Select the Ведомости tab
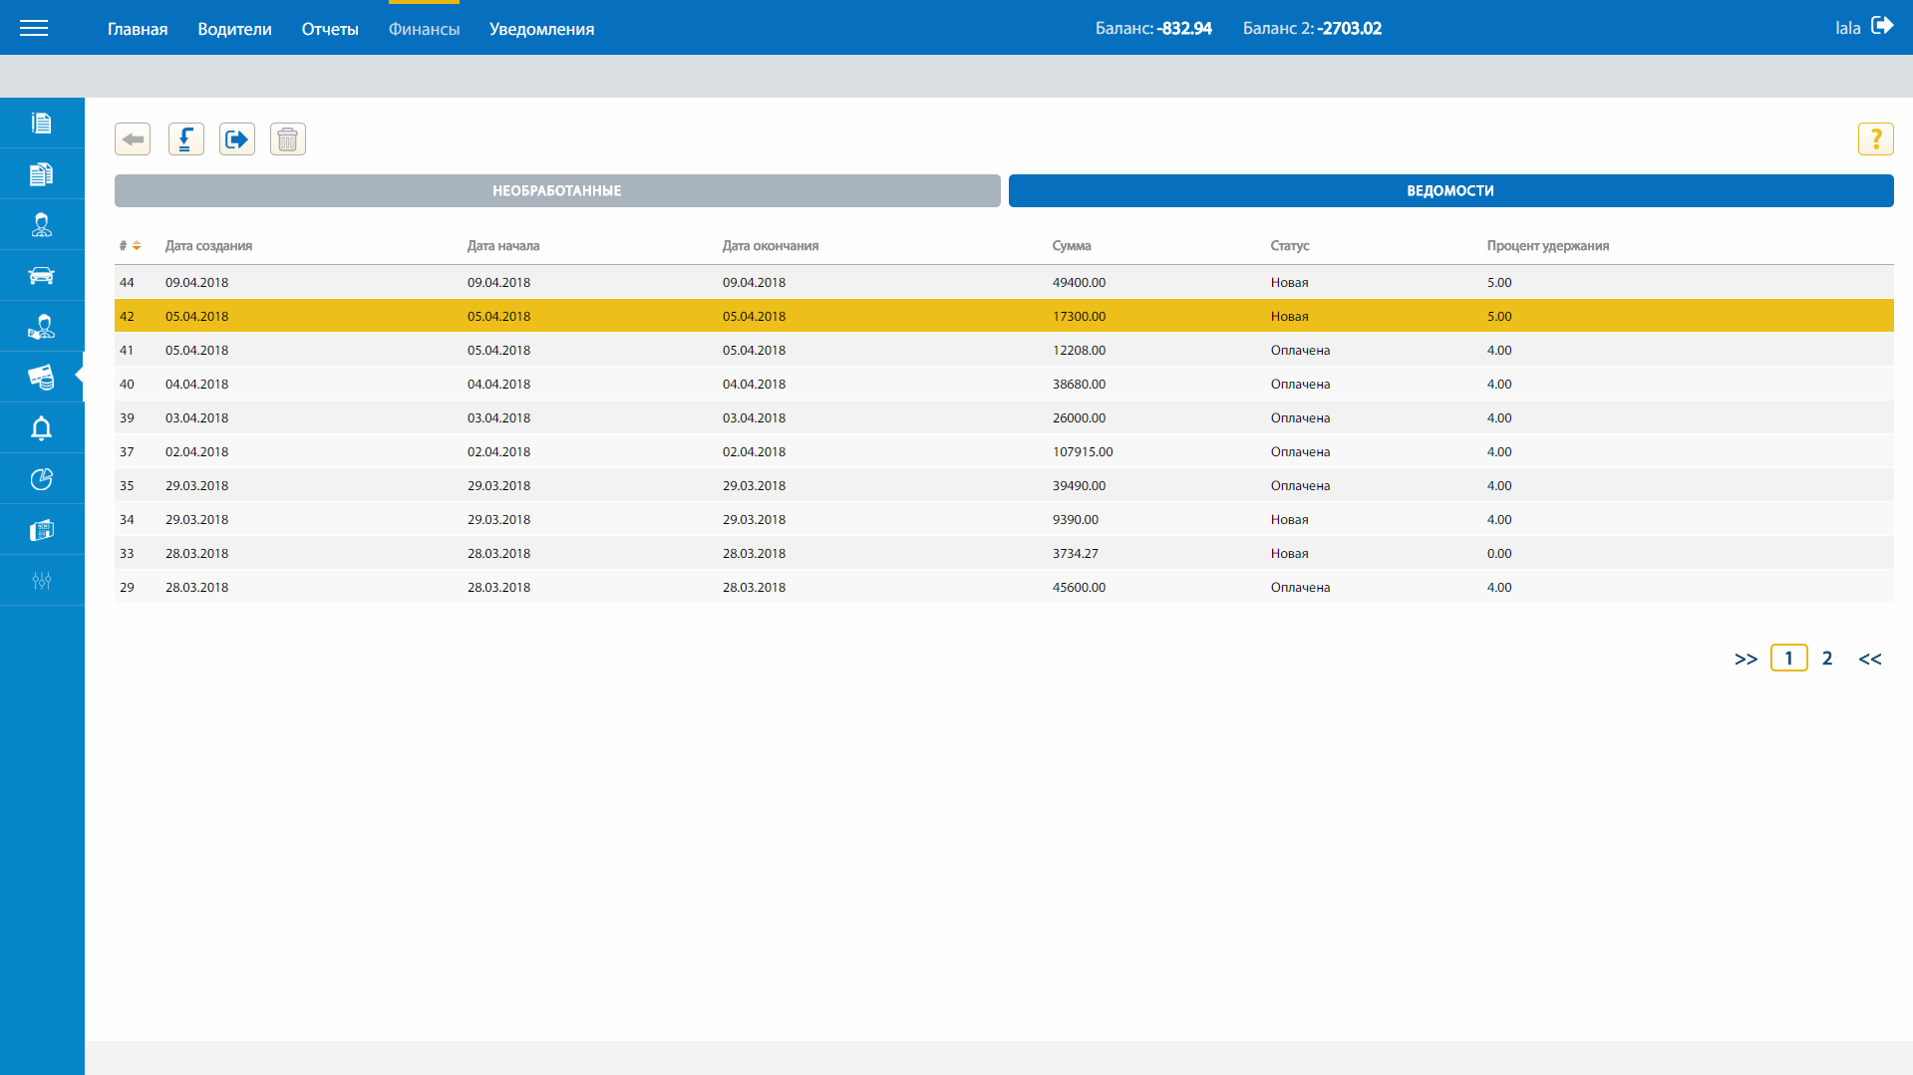The image size is (1913, 1075). pos(1450,191)
